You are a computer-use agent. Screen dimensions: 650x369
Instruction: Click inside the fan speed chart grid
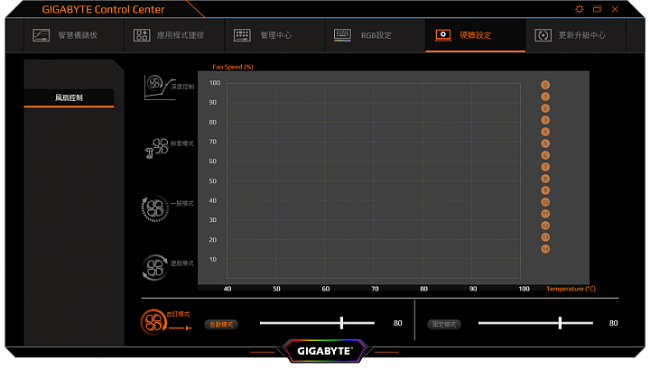click(x=374, y=180)
